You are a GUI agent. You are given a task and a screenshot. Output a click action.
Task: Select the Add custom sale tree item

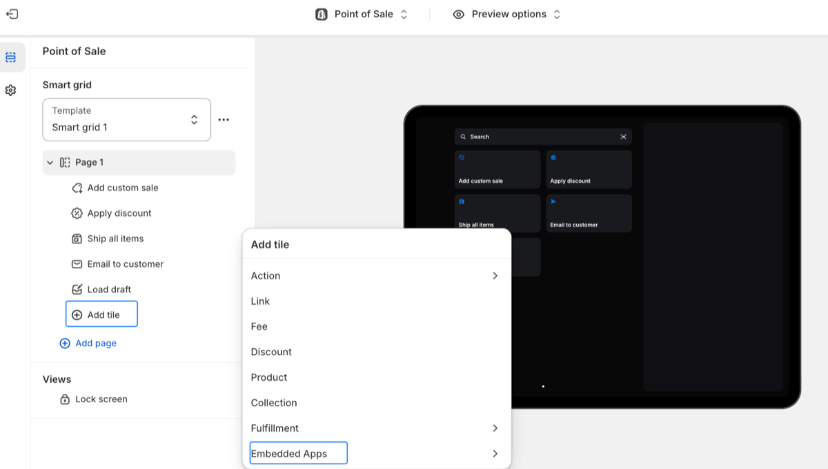pos(123,188)
